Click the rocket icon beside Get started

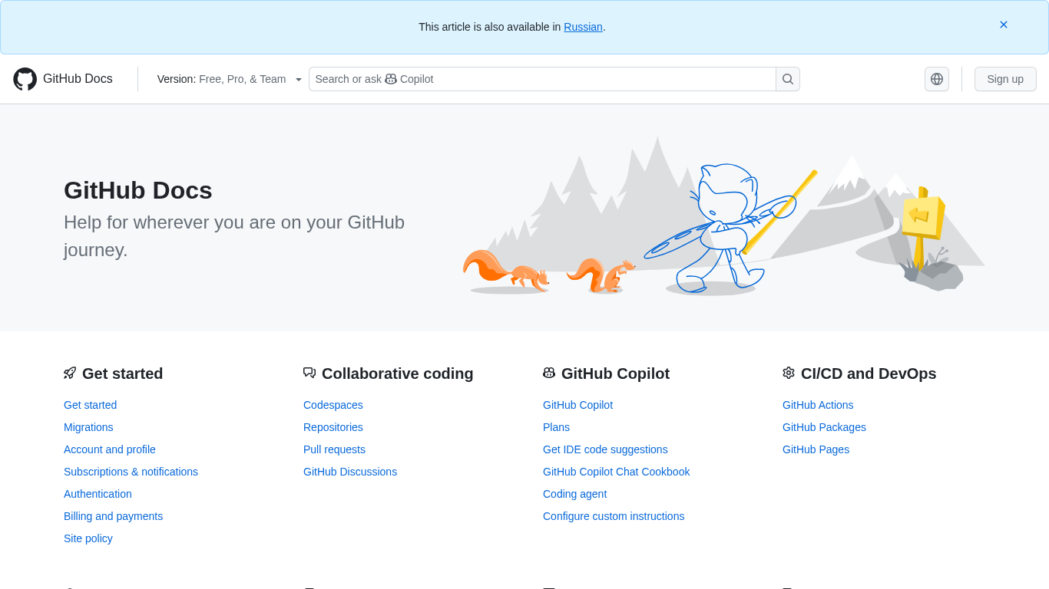(70, 373)
